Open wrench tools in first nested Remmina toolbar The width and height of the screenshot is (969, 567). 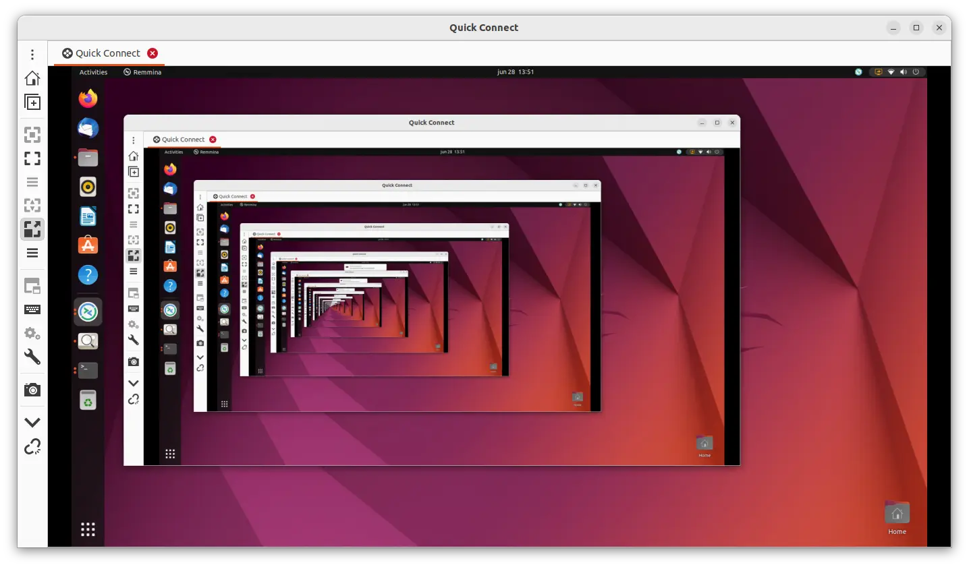tap(134, 340)
